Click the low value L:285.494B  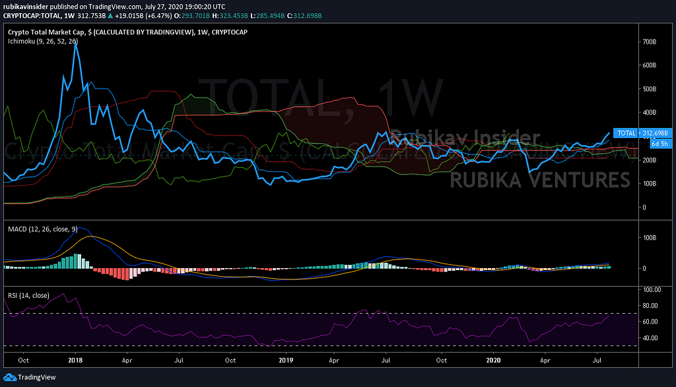click(x=267, y=16)
